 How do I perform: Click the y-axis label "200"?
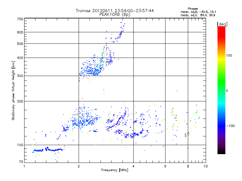(20, 101)
